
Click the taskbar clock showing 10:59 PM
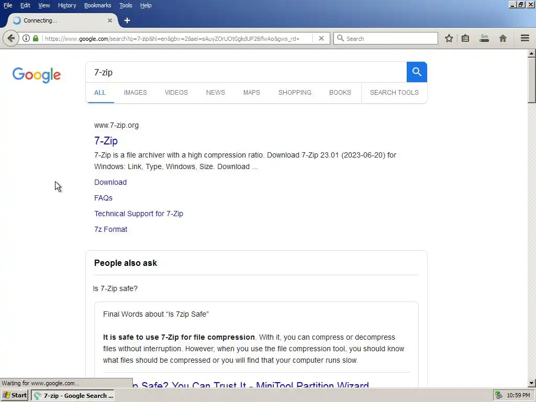[518, 395]
